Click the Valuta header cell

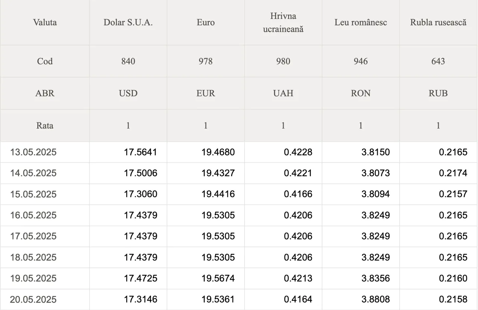[45, 22]
